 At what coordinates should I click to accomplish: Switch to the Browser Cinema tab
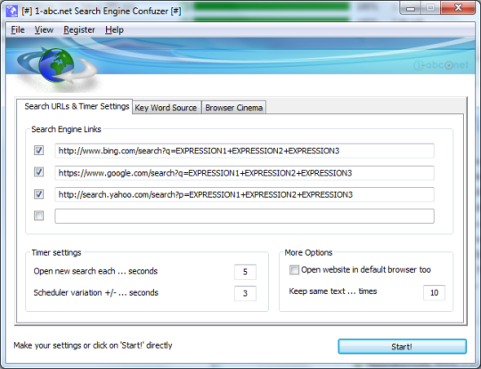[233, 108]
